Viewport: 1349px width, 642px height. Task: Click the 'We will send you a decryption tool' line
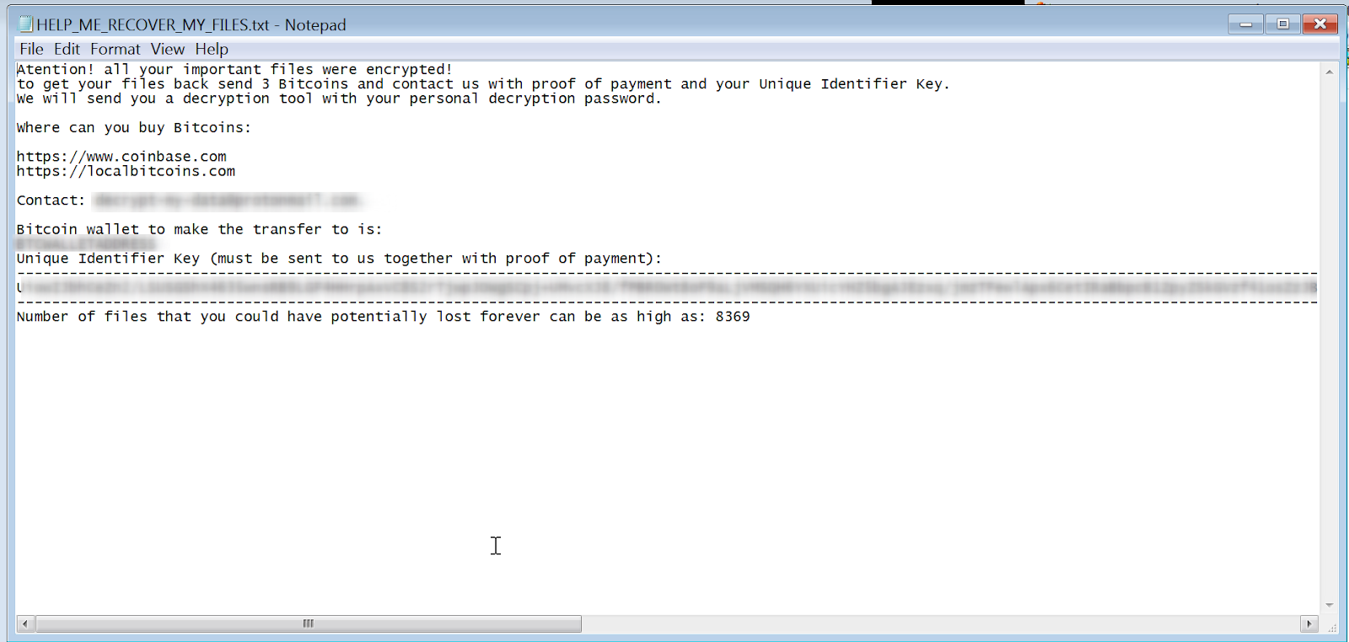click(x=339, y=99)
